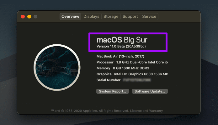Minimize the window with the yellow button
This screenshot has width=218, height=125.
(29, 17)
